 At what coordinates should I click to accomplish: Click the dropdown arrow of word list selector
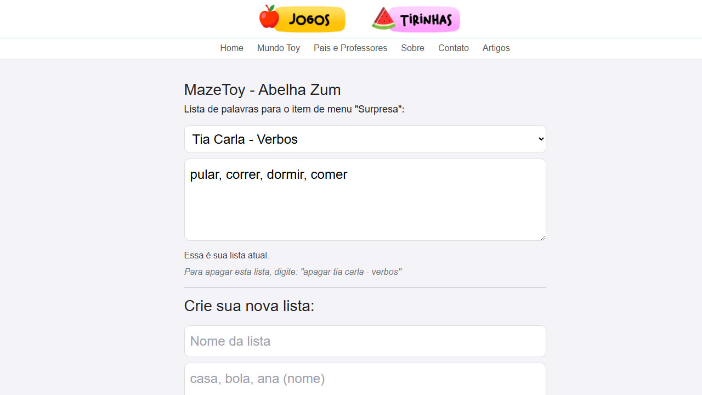click(x=541, y=139)
